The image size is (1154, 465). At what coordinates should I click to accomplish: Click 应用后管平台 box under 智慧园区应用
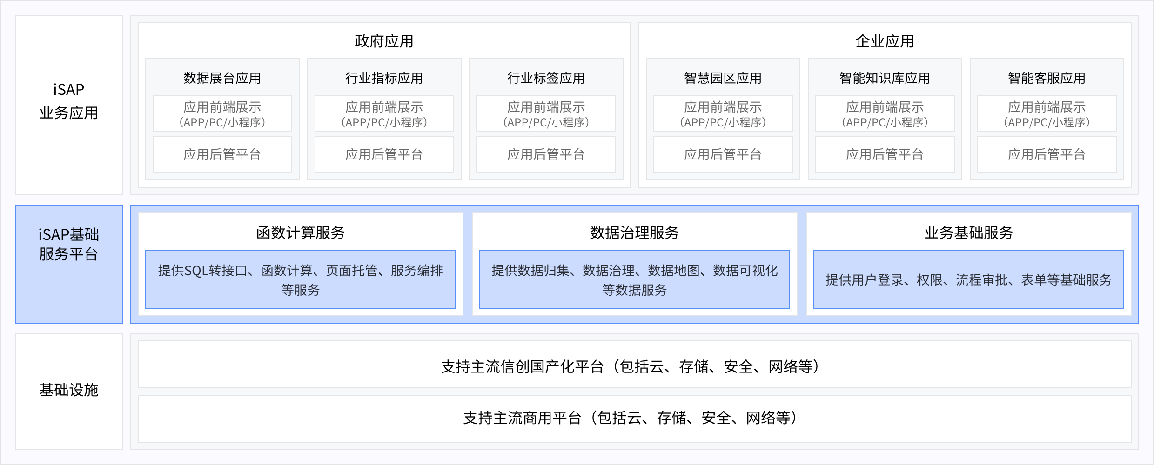click(723, 154)
